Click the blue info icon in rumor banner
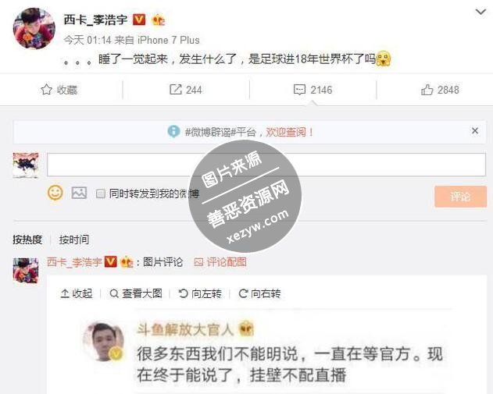This screenshot has width=493, height=394. point(173,131)
